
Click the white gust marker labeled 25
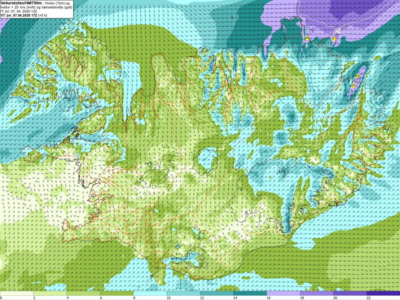(338, 32)
